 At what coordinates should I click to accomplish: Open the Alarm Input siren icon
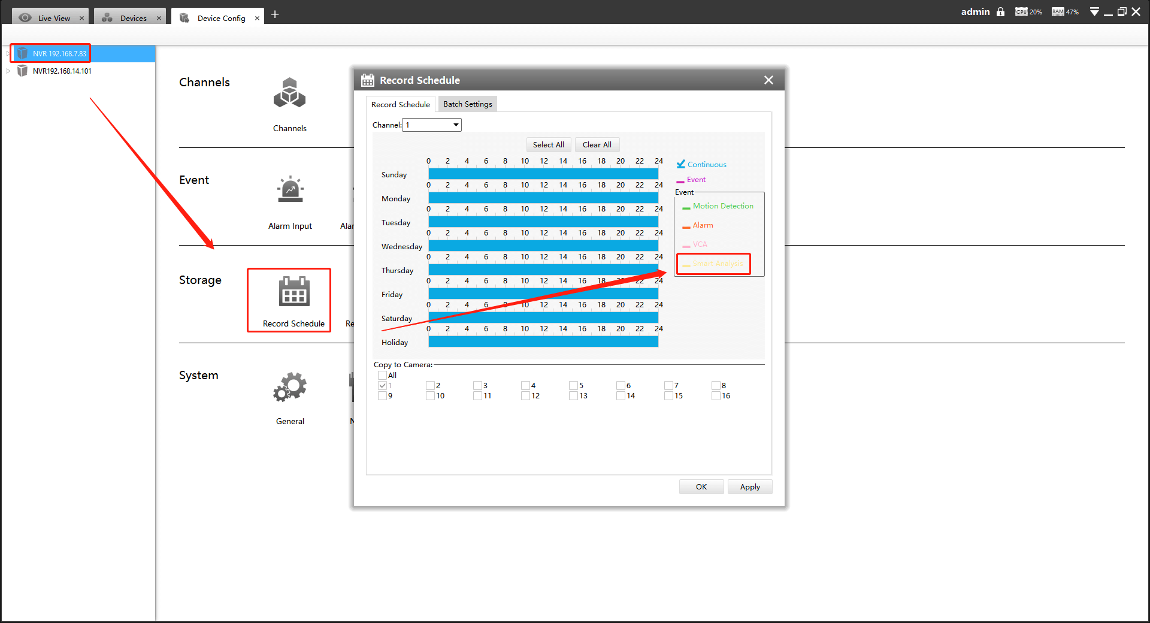(x=290, y=189)
